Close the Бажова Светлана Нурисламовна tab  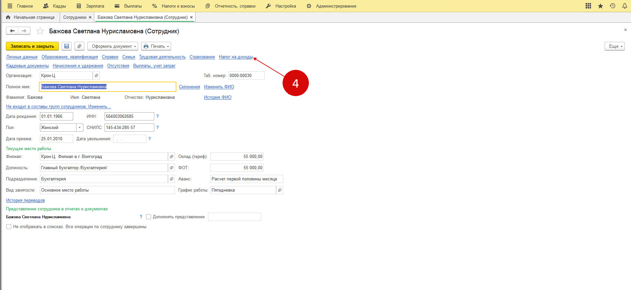(191, 17)
